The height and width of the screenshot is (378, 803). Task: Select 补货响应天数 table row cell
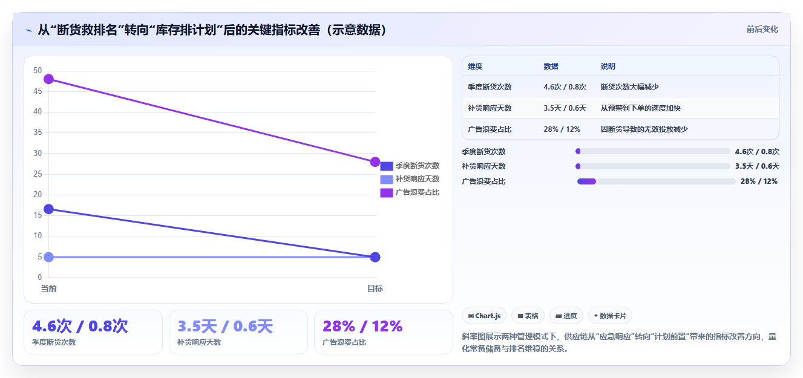[490, 108]
